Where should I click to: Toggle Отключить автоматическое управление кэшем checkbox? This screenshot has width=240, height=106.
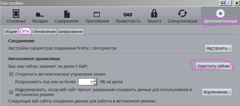(11, 74)
